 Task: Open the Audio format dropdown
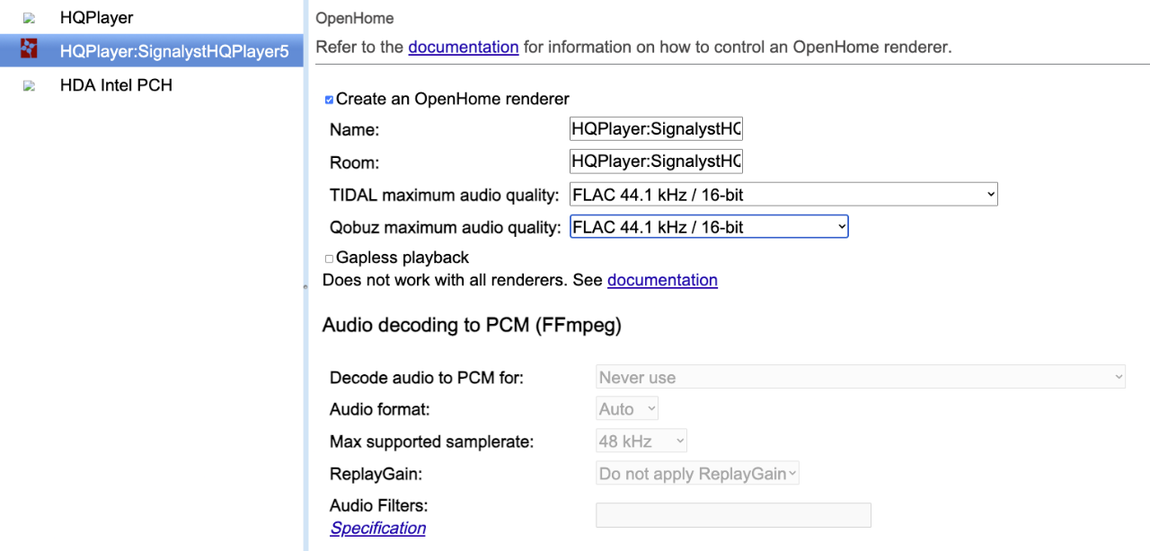tap(627, 409)
